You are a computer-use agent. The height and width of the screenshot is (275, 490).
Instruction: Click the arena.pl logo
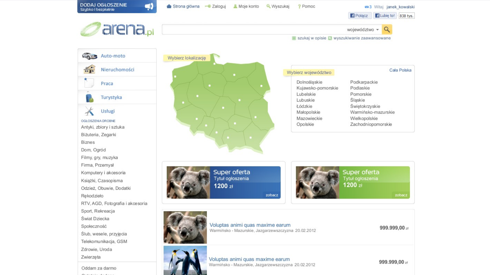117,30
